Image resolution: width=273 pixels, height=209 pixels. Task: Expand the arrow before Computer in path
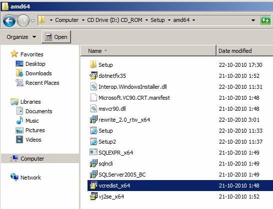tap(51, 20)
